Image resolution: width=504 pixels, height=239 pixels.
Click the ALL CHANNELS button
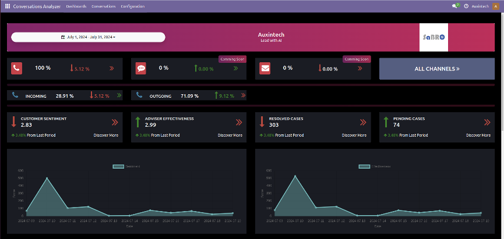click(437, 69)
